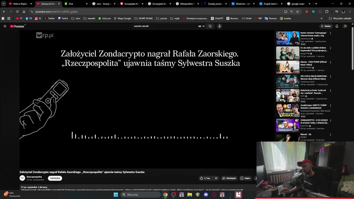Open Rzeczpospolita channel avatar
The height and width of the screenshot is (199, 354).
pos(22,178)
